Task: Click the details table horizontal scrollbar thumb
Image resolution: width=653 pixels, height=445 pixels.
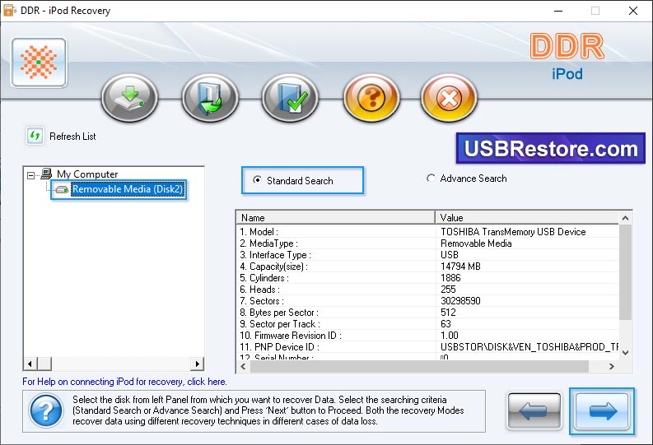Action: click(x=419, y=366)
